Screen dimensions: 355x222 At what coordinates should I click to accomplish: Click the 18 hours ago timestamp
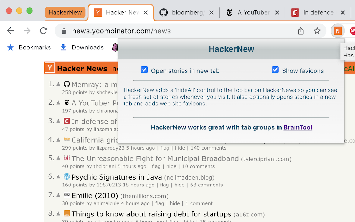point(139,185)
